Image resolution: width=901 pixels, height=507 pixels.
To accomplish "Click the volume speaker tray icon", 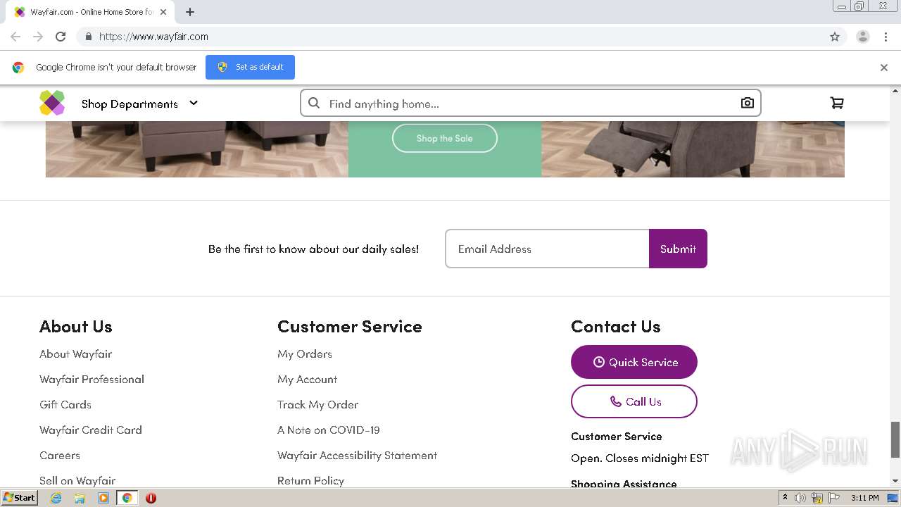I will point(800,498).
